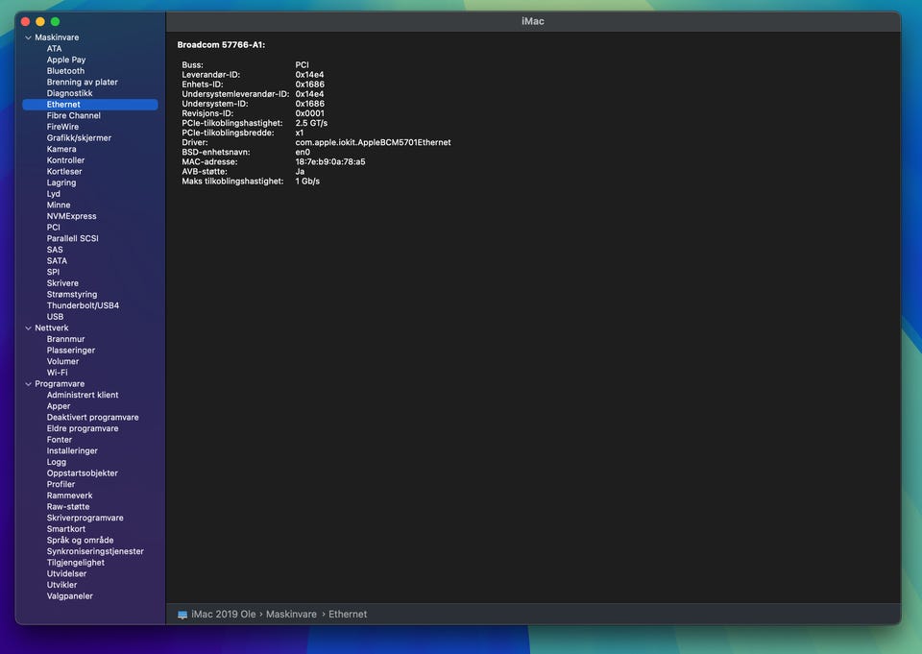The width and height of the screenshot is (922, 654).
Task: Select Raw-støtte
Action: [68, 507]
